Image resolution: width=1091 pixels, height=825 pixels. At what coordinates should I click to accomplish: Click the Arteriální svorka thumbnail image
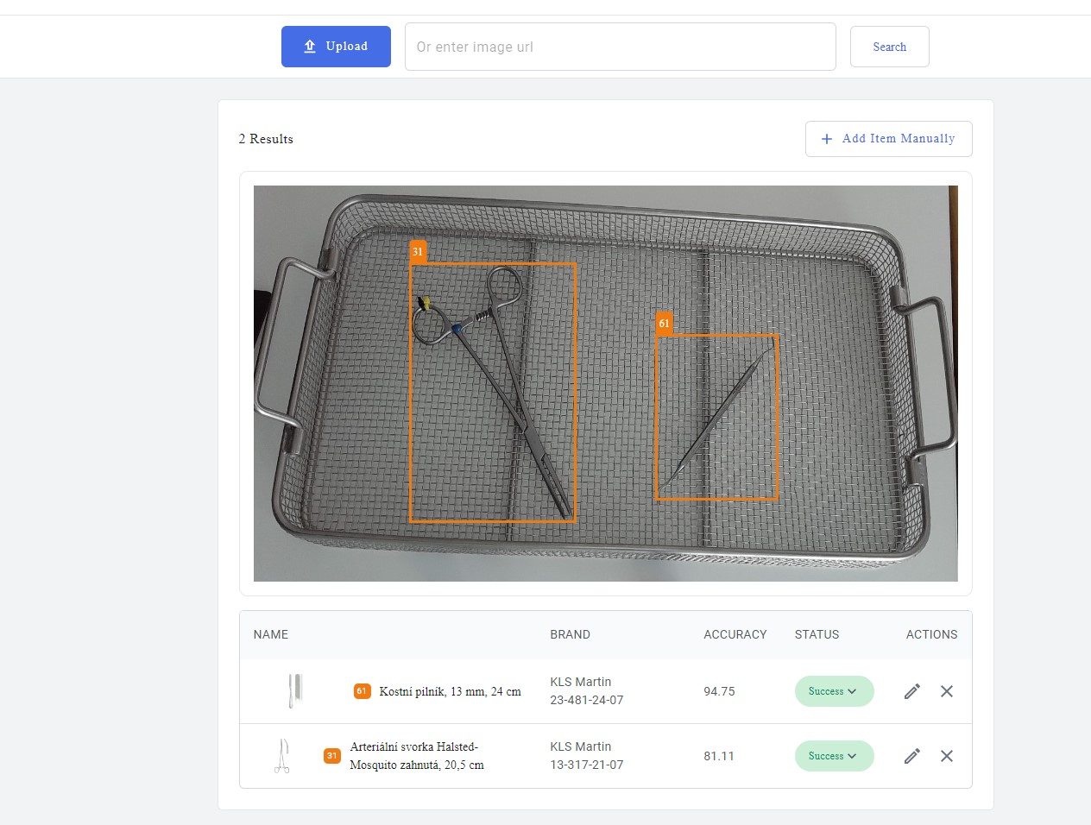coord(282,756)
